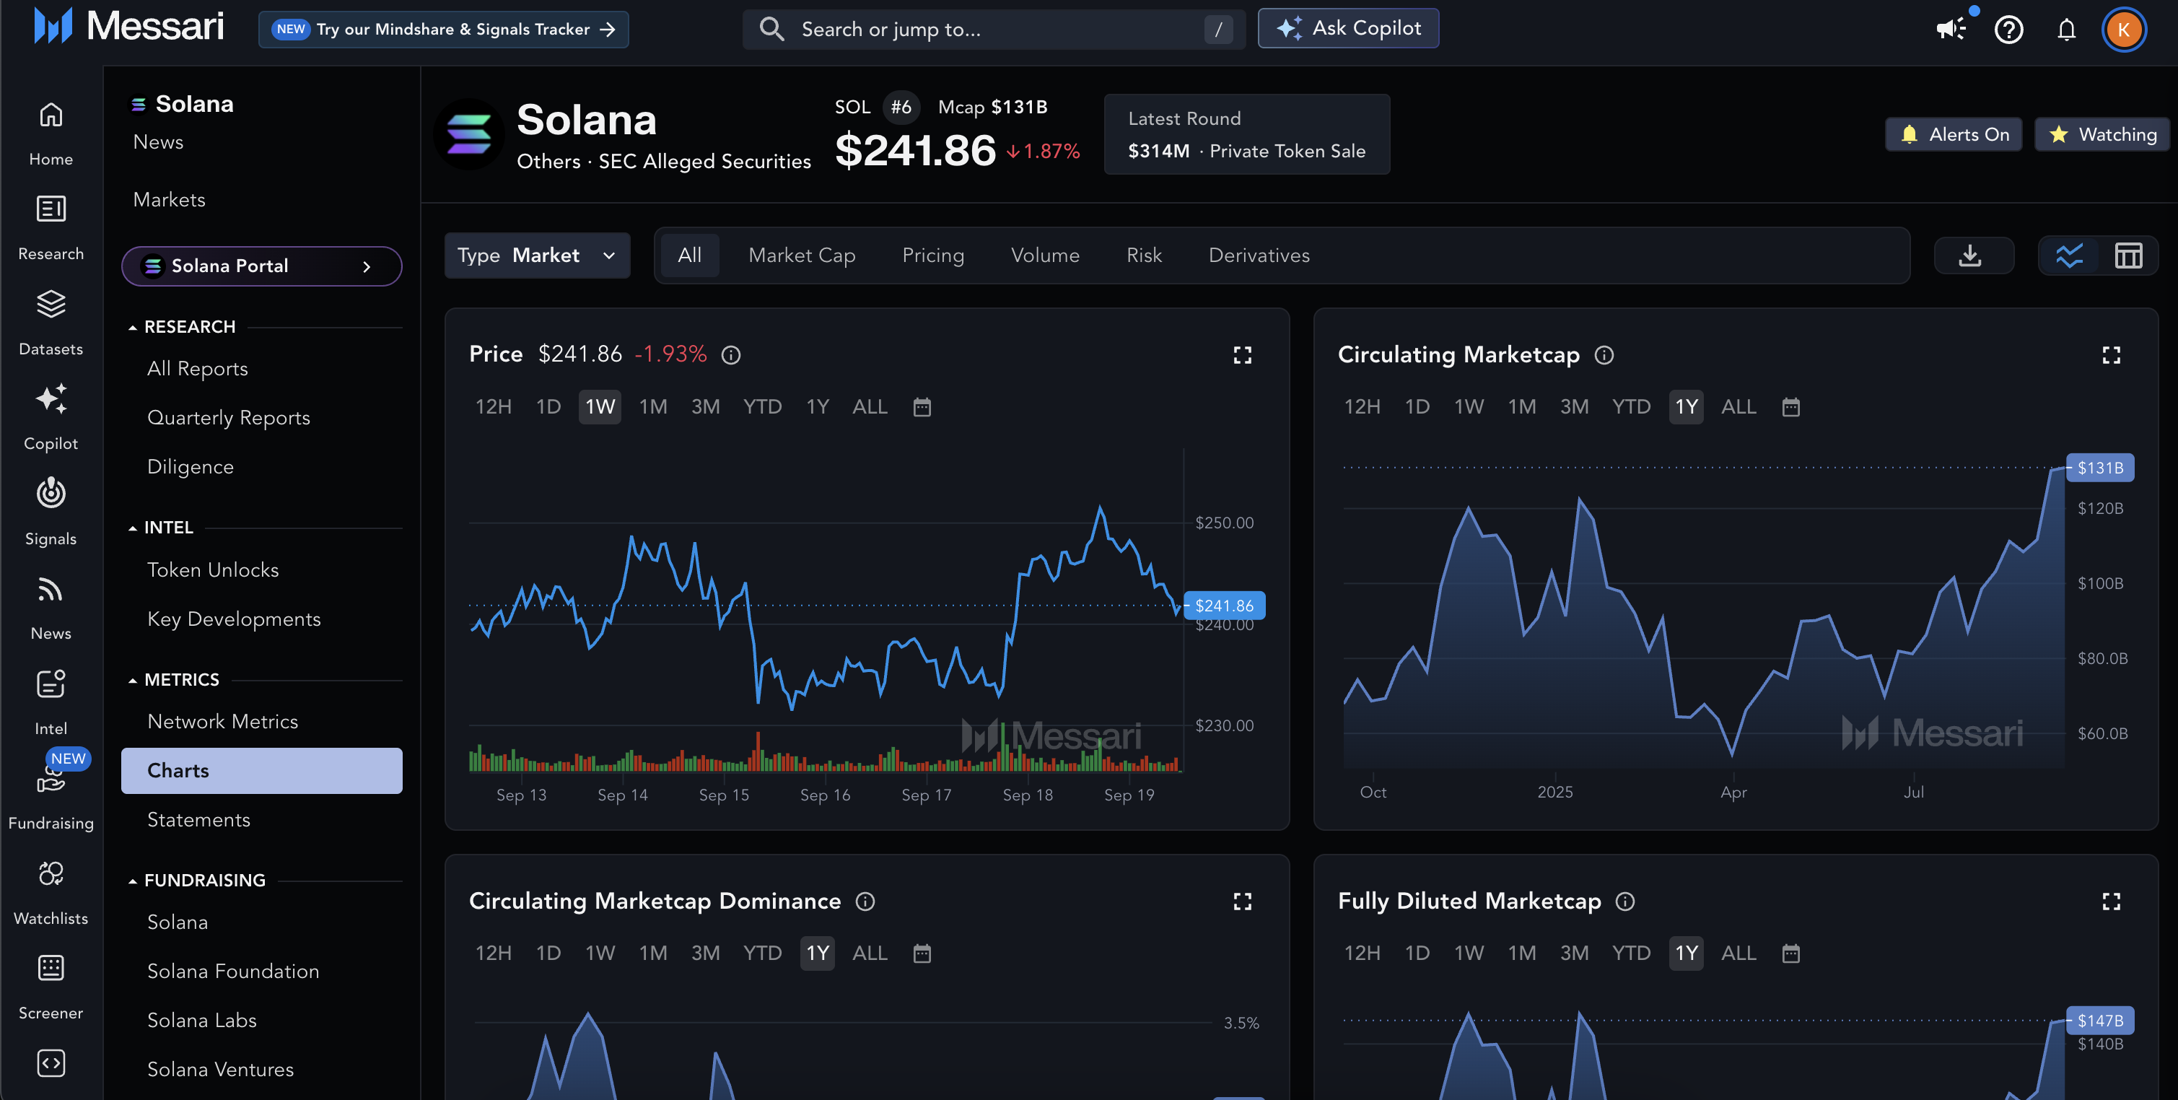
Task: Open the Key Developments link
Action: pyautogui.click(x=235, y=620)
